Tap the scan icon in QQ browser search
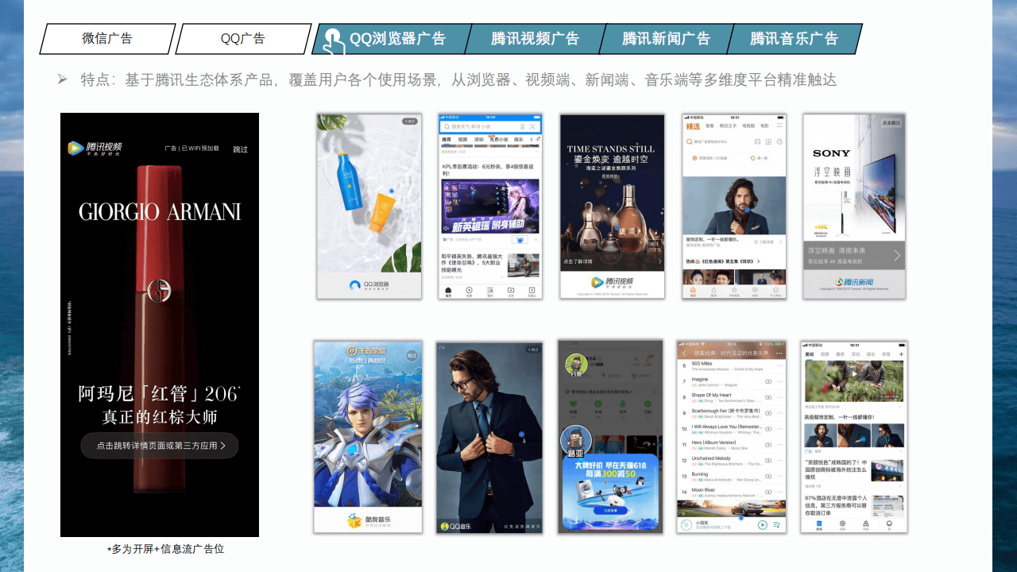Screen dimensions: 1017x572 (533, 126)
